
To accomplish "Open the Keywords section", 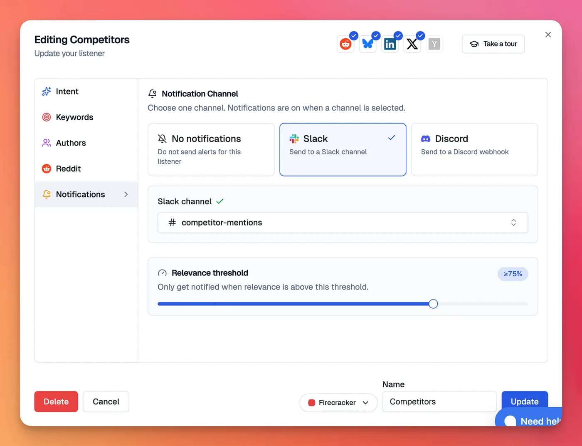I will (x=86, y=117).
